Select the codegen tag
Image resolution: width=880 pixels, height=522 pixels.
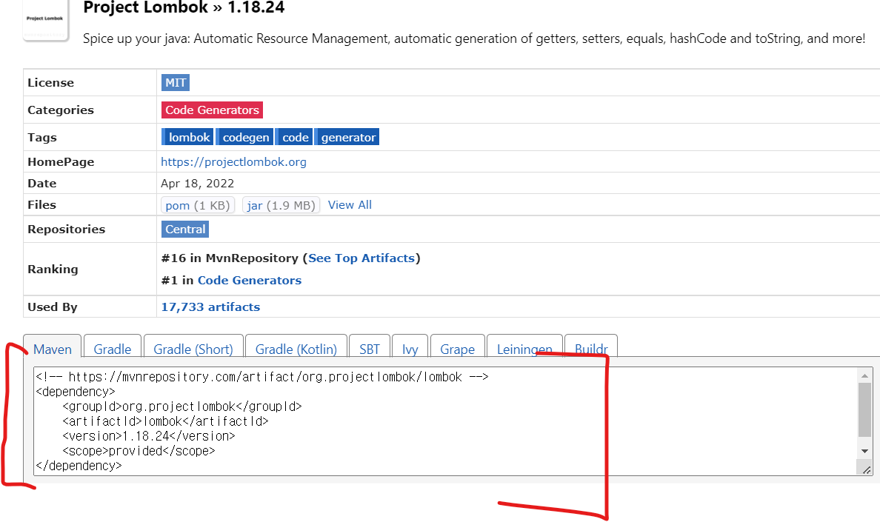click(244, 138)
